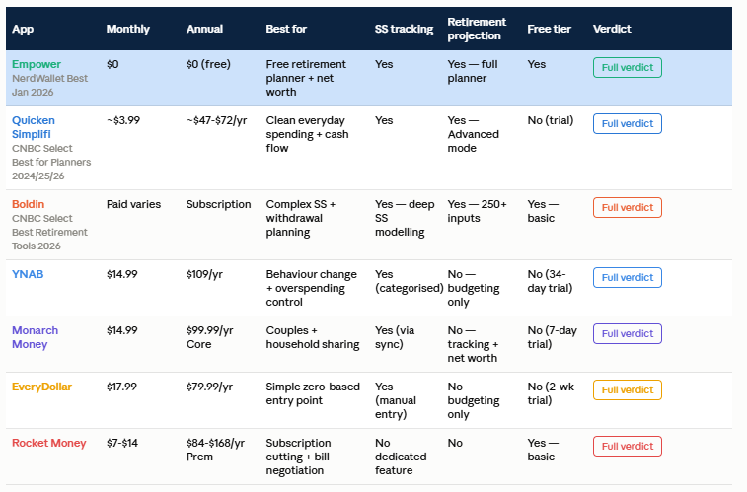Select the 'Paid varies' monthly cell
This screenshot has width=747, height=492.
(x=133, y=204)
